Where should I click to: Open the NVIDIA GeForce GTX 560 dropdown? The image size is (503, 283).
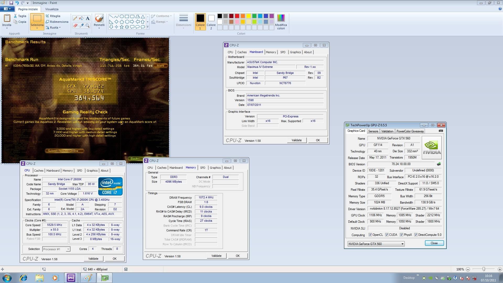click(376, 244)
